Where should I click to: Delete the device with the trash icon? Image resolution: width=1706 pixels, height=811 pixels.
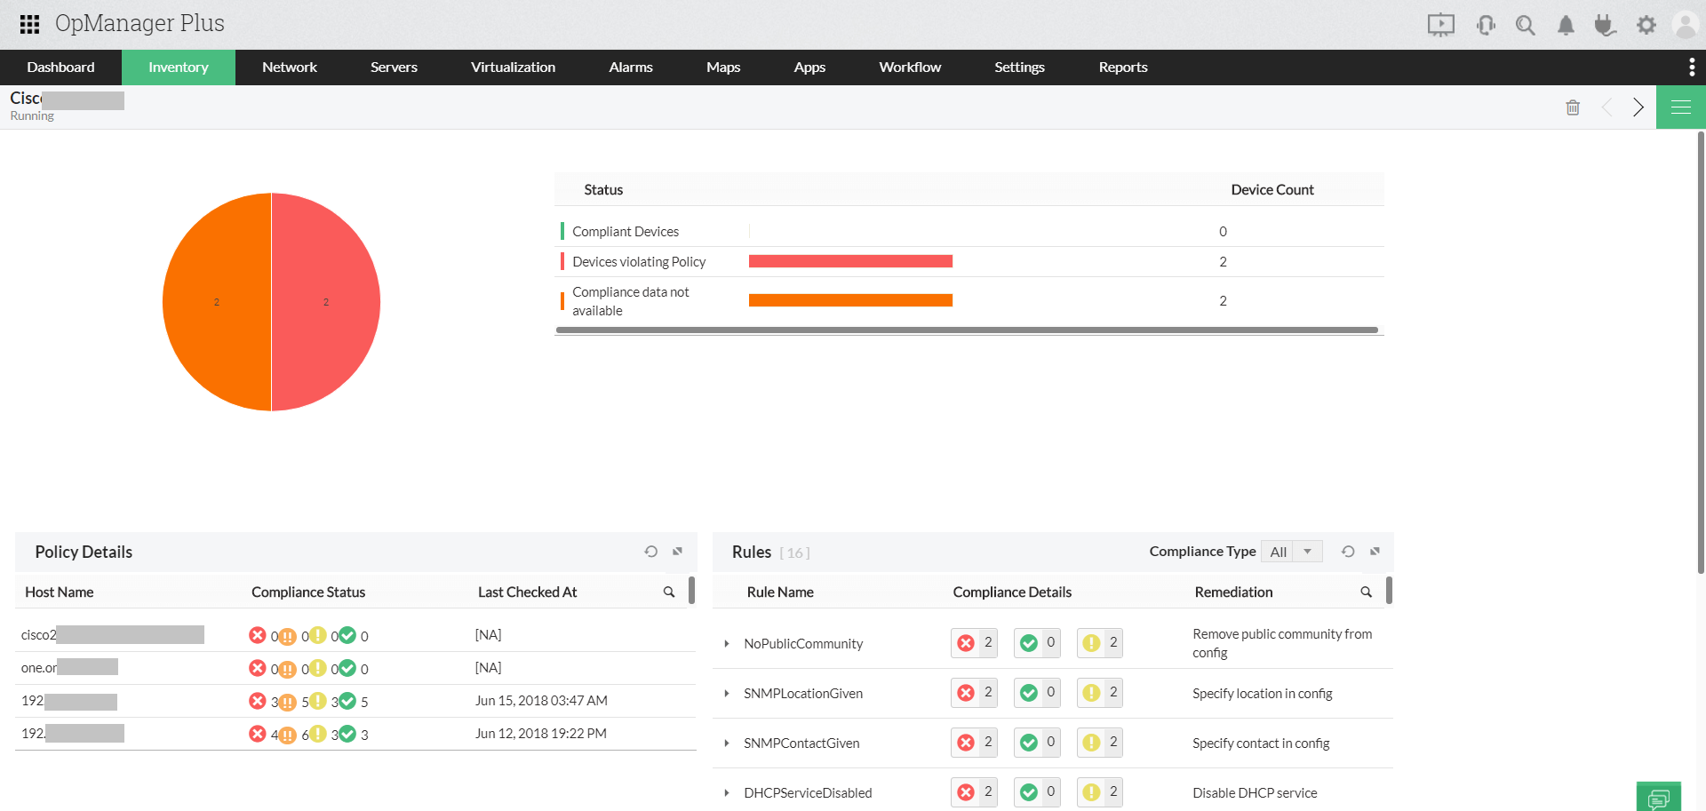pos(1573,107)
